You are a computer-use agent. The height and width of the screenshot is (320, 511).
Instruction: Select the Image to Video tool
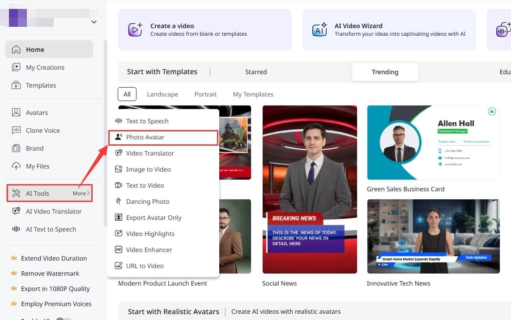(x=149, y=169)
